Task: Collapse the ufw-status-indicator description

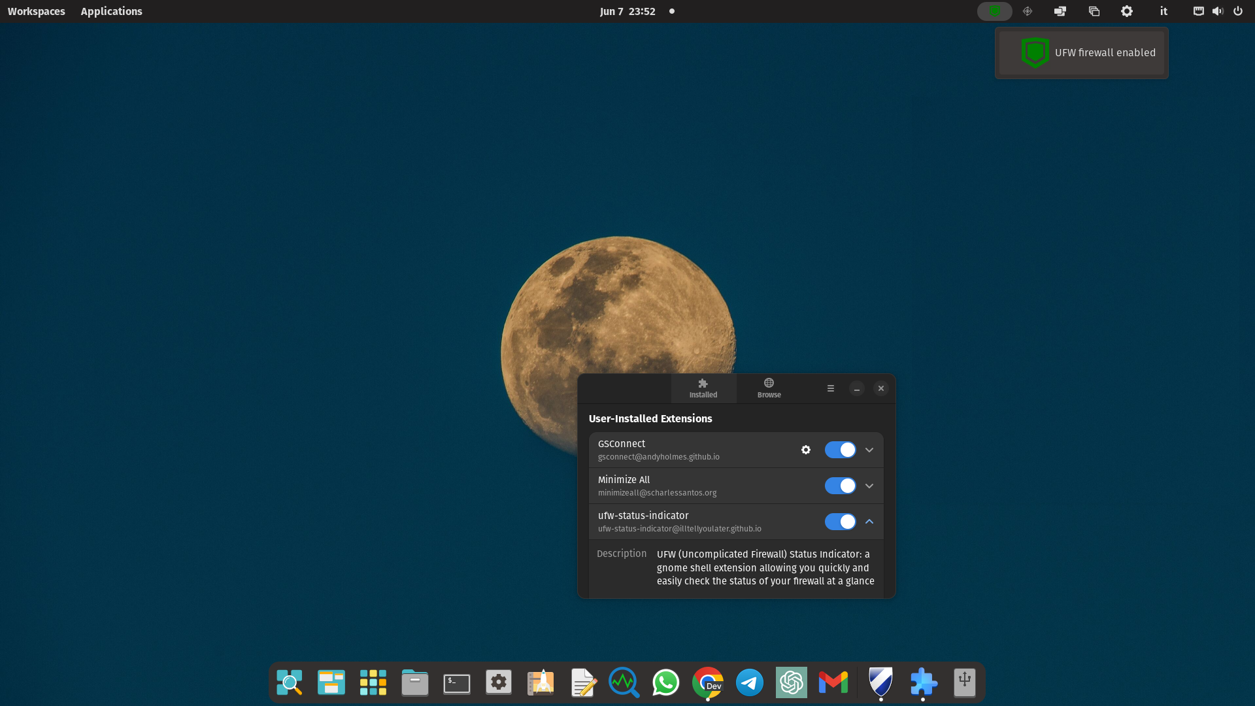Action: tap(869, 522)
